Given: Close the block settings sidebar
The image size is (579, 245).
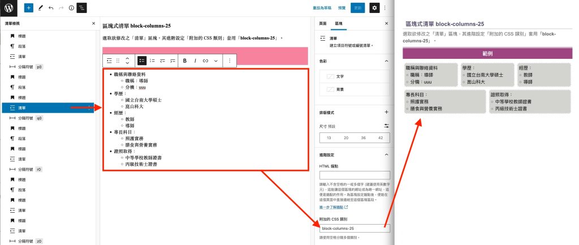Looking at the screenshot, I should point(386,23).
